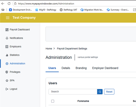The width and height of the screenshot is (136, 107).
Task: Click the Development Envir... bookmark favicon
Action: coord(10,10)
